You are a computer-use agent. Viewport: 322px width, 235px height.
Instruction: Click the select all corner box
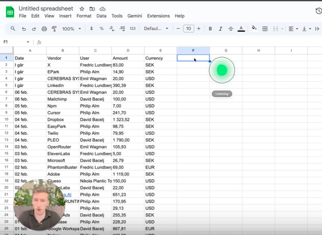pyautogui.click(x=7, y=50)
